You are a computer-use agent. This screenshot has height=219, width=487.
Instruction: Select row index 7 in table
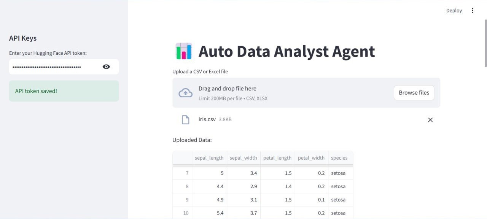182,173
